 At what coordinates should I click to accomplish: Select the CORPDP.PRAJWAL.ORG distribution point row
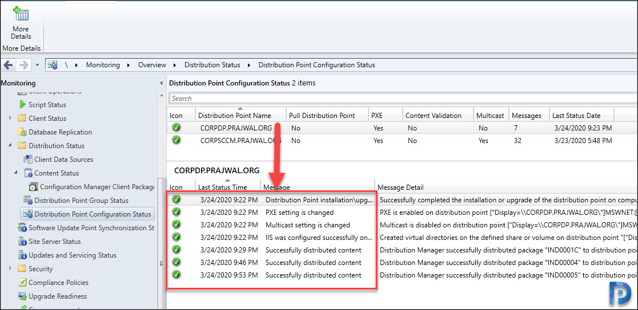[x=402, y=128]
